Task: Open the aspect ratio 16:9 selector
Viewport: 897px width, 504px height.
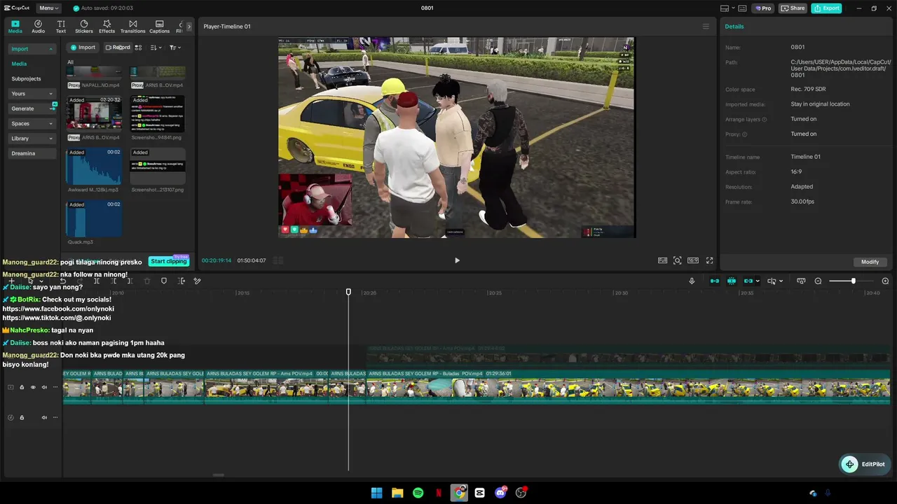Action: (693, 260)
